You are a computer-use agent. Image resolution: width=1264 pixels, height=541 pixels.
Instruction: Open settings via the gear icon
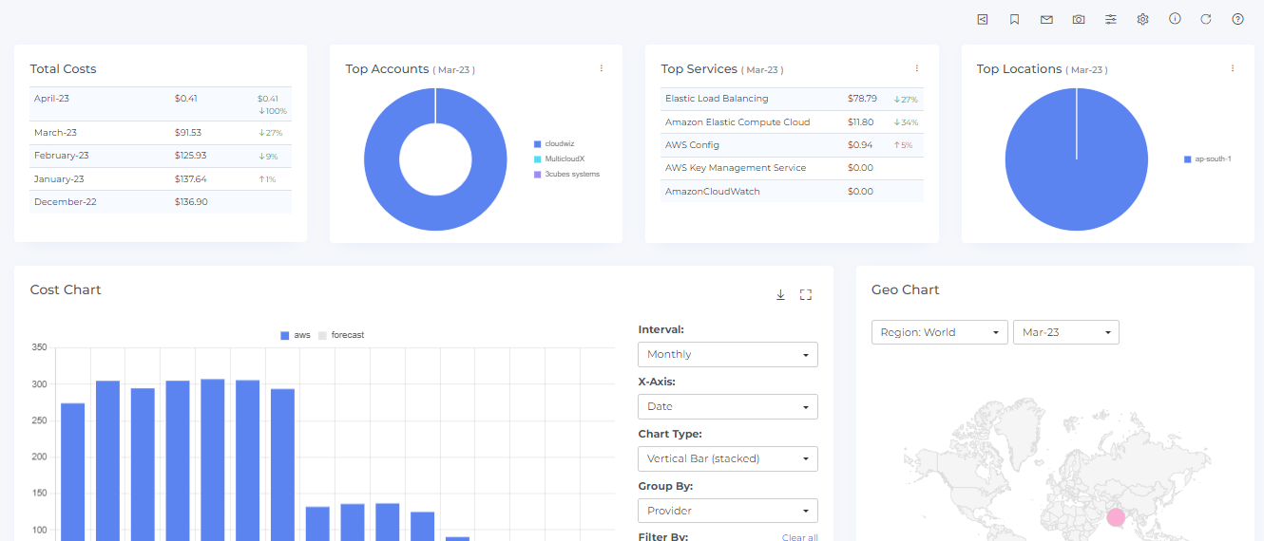[x=1142, y=19]
